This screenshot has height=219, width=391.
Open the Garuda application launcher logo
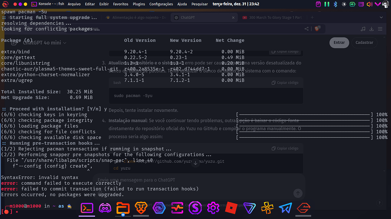tap(5, 4)
